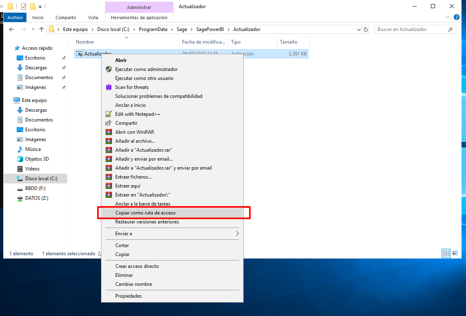The width and height of the screenshot is (466, 316).
Task: Switch to the Inicio ribbon tab
Action: click(38, 18)
